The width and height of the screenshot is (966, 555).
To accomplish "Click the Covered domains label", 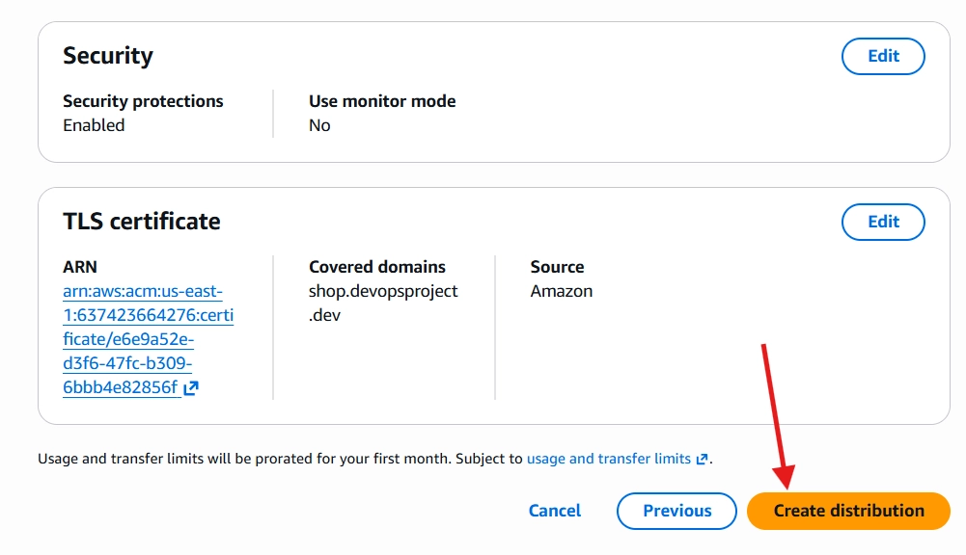I will click(377, 267).
